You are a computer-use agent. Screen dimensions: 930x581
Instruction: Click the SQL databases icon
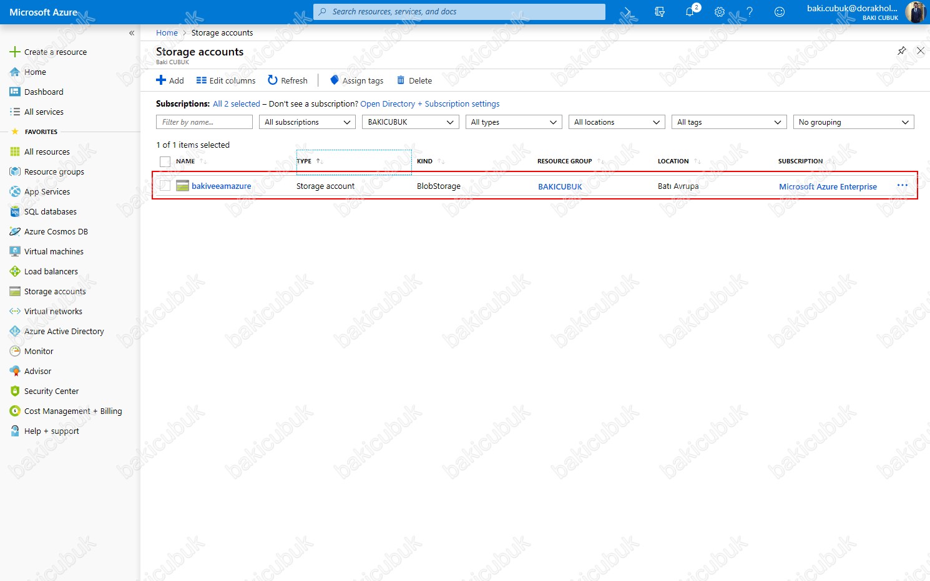[x=15, y=211]
